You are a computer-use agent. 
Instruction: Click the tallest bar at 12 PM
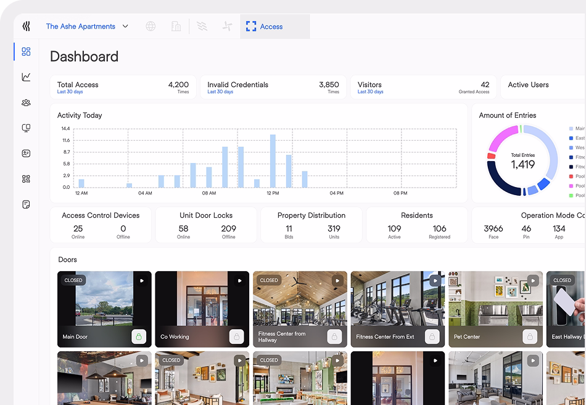pyautogui.click(x=273, y=161)
